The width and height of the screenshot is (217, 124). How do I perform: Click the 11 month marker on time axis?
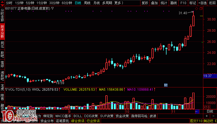click(x=174, y=112)
